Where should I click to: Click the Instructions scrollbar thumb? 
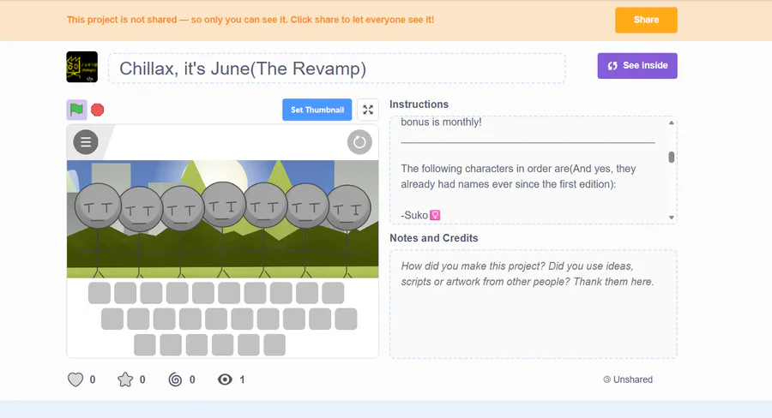671,158
